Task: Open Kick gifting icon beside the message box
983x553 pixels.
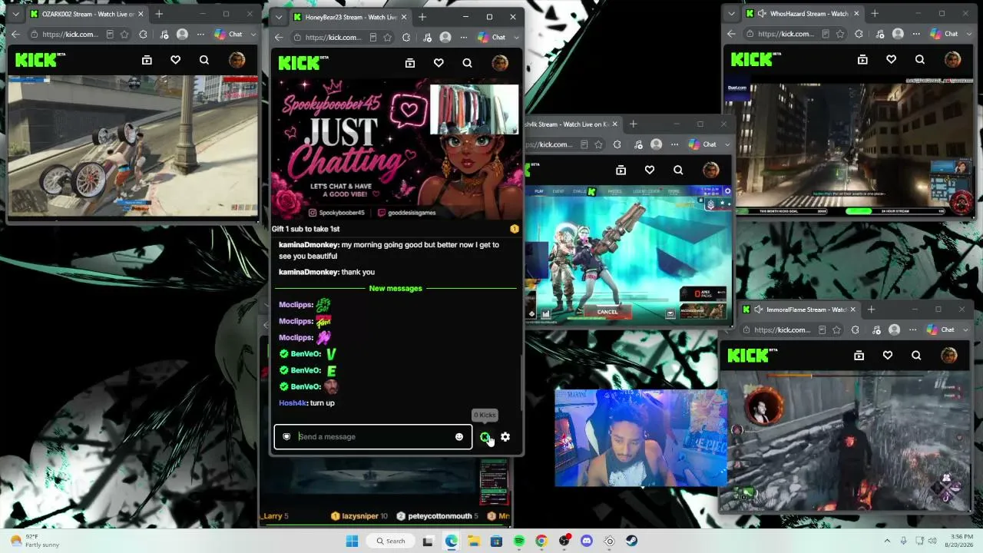Action: click(x=485, y=436)
